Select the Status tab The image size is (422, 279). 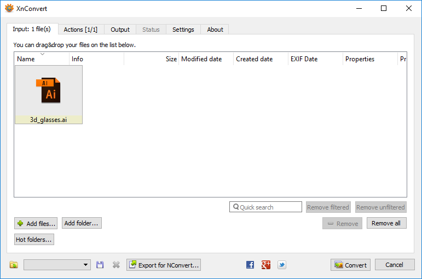[151, 30]
